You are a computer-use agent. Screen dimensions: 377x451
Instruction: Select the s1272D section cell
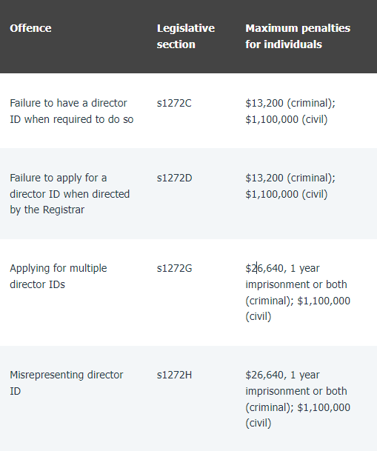[174, 178]
